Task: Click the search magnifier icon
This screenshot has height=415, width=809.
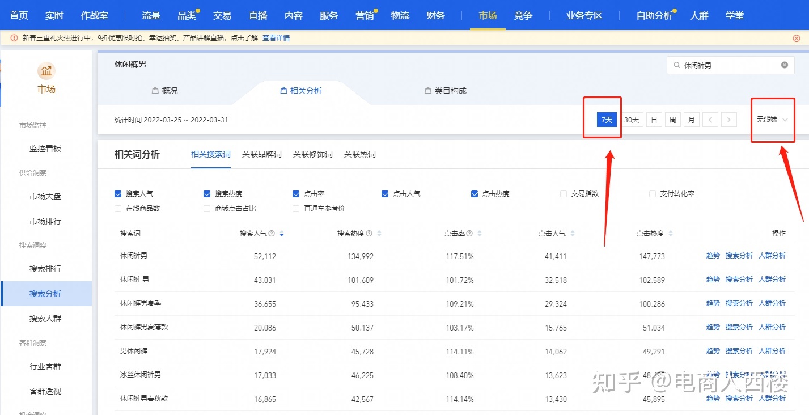Action: click(676, 65)
